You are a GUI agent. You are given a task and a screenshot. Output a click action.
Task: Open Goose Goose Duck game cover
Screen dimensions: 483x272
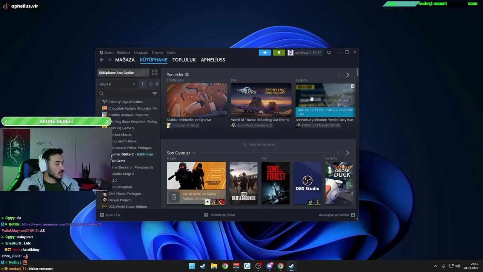point(340,183)
